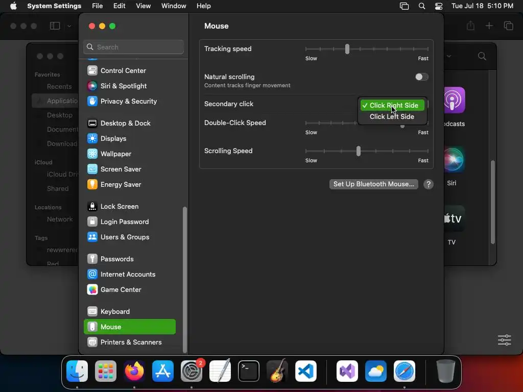Open Energy Saver settings

(x=129, y=184)
